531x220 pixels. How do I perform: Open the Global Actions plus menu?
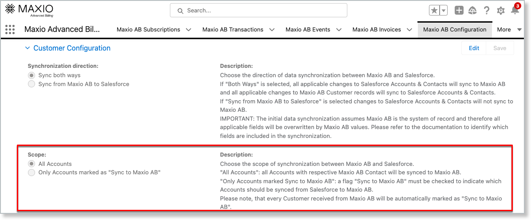coord(459,10)
